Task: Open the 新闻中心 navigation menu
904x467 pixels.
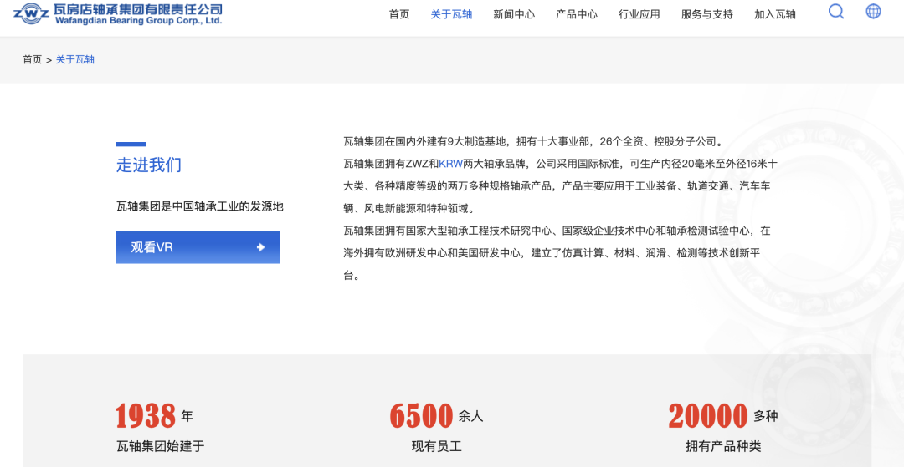Action: tap(514, 14)
